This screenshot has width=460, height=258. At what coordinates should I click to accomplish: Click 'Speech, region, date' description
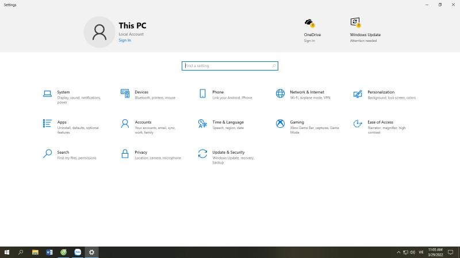(x=228, y=128)
